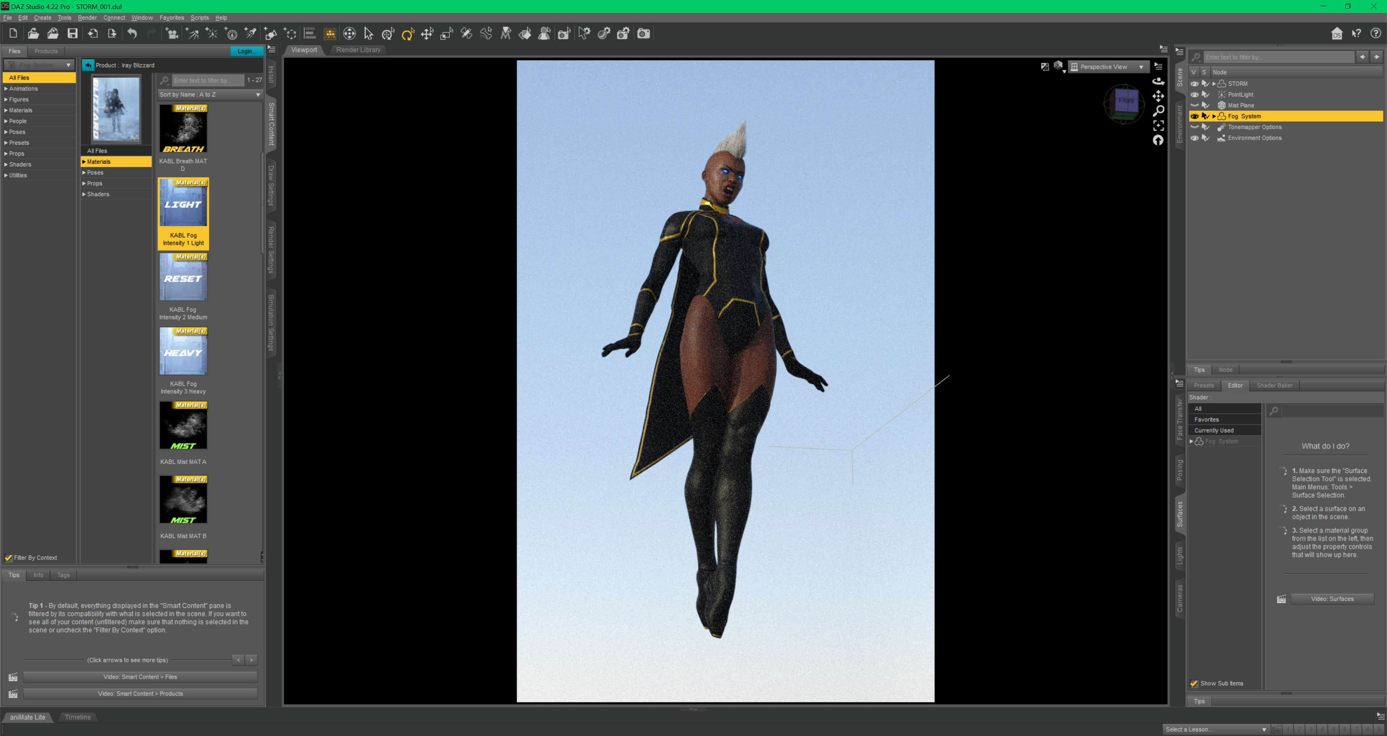Open the Perspective View camera dropdown

click(x=1108, y=67)
